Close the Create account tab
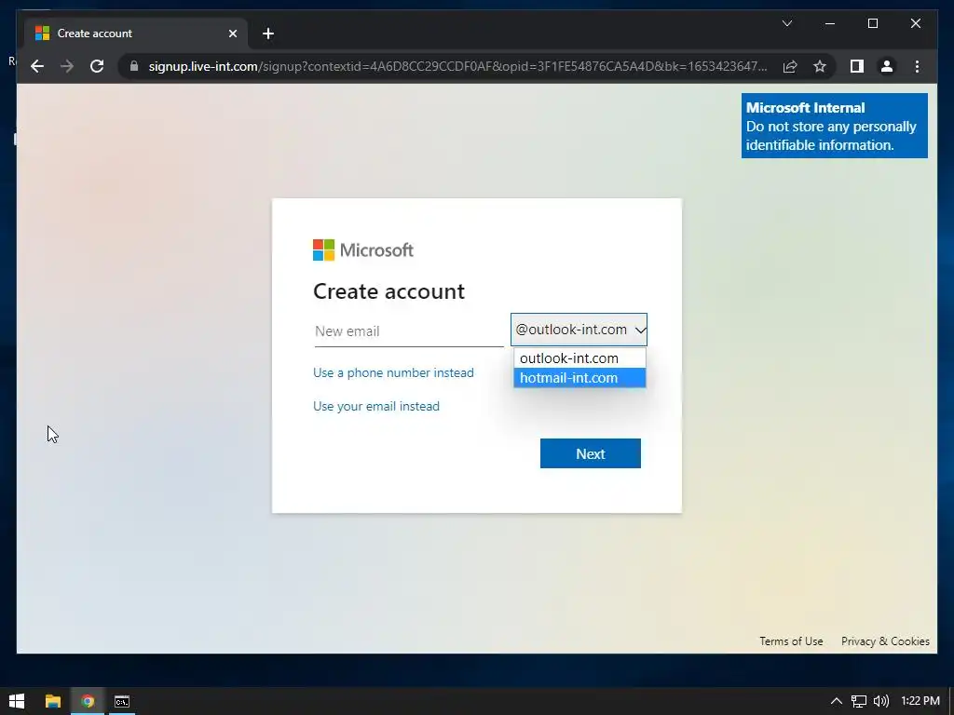The image size is (954, 715). 232,34
